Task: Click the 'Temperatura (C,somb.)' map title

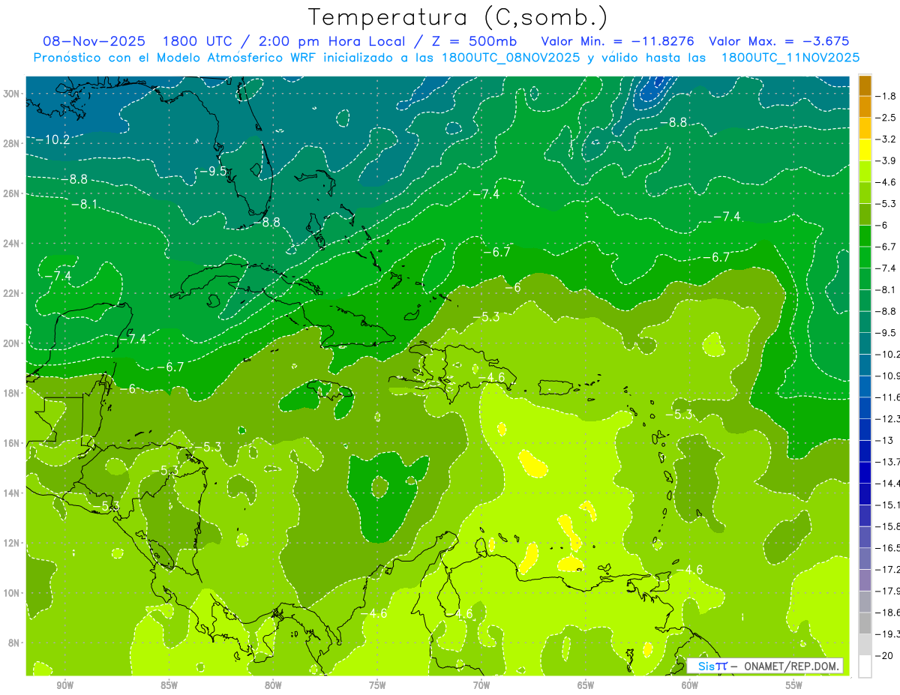Action: click(x=457, y=16)
